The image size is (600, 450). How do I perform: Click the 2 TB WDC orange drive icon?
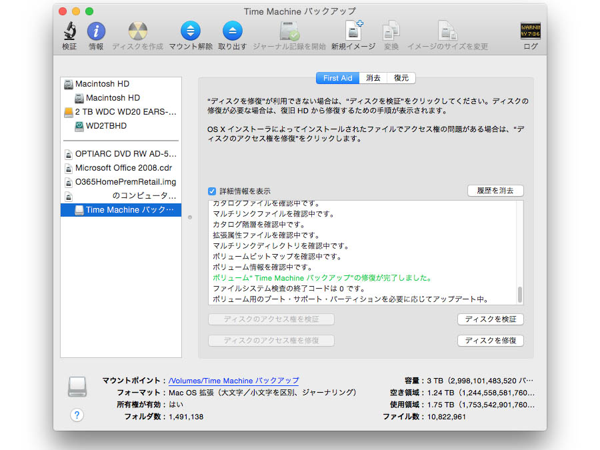tap(69, 112)
